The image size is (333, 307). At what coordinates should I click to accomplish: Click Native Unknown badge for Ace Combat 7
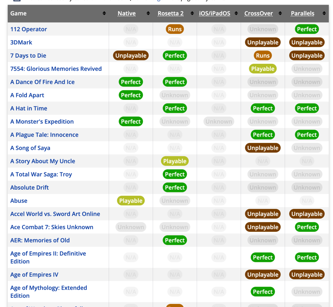pyautogui.click(x=131, y=227)
